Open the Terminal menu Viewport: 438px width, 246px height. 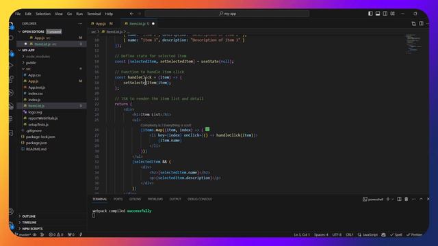[94, 14]
